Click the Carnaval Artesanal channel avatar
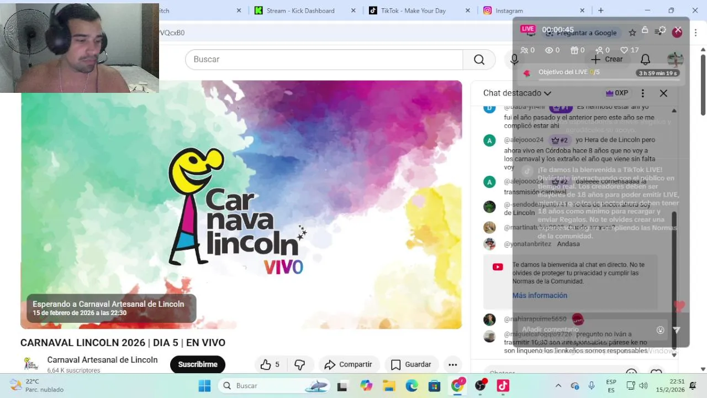The height and width of the screenshot is (398, 707). coord(31,364)
